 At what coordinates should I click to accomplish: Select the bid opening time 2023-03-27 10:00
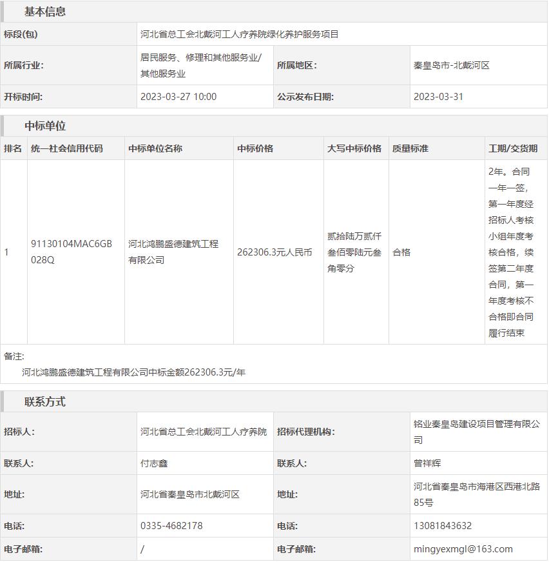178,97
